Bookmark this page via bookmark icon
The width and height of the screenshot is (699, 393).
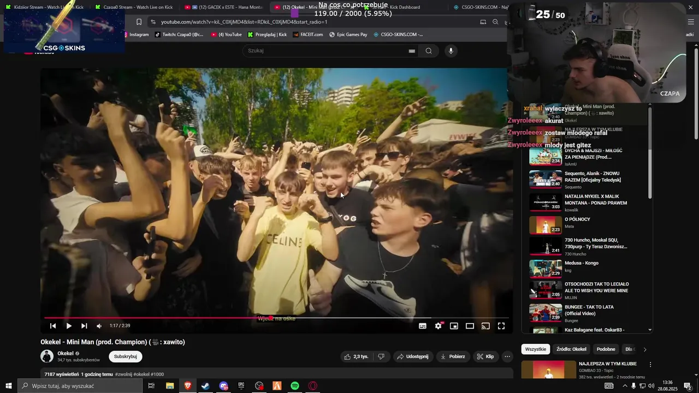click(x=139, y=22)
